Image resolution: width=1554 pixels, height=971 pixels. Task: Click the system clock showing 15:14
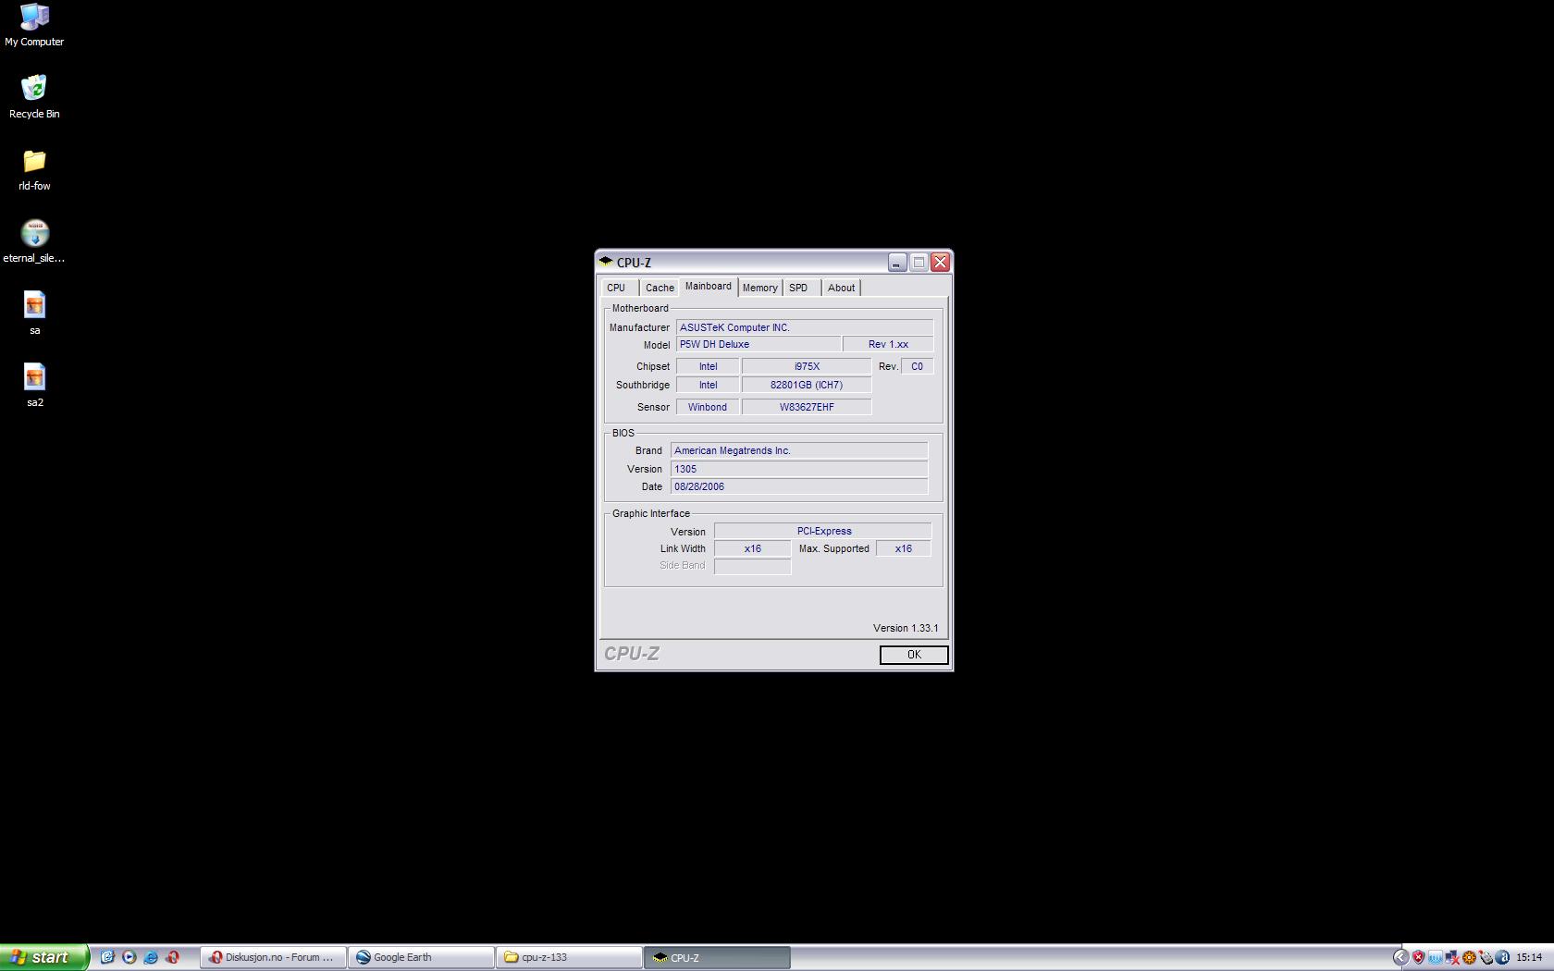point(1529,957)
